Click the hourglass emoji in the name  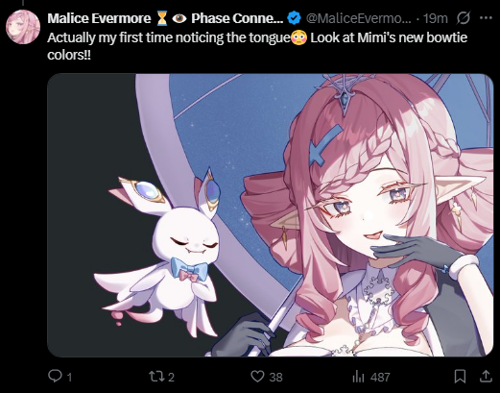click(162, 18)
